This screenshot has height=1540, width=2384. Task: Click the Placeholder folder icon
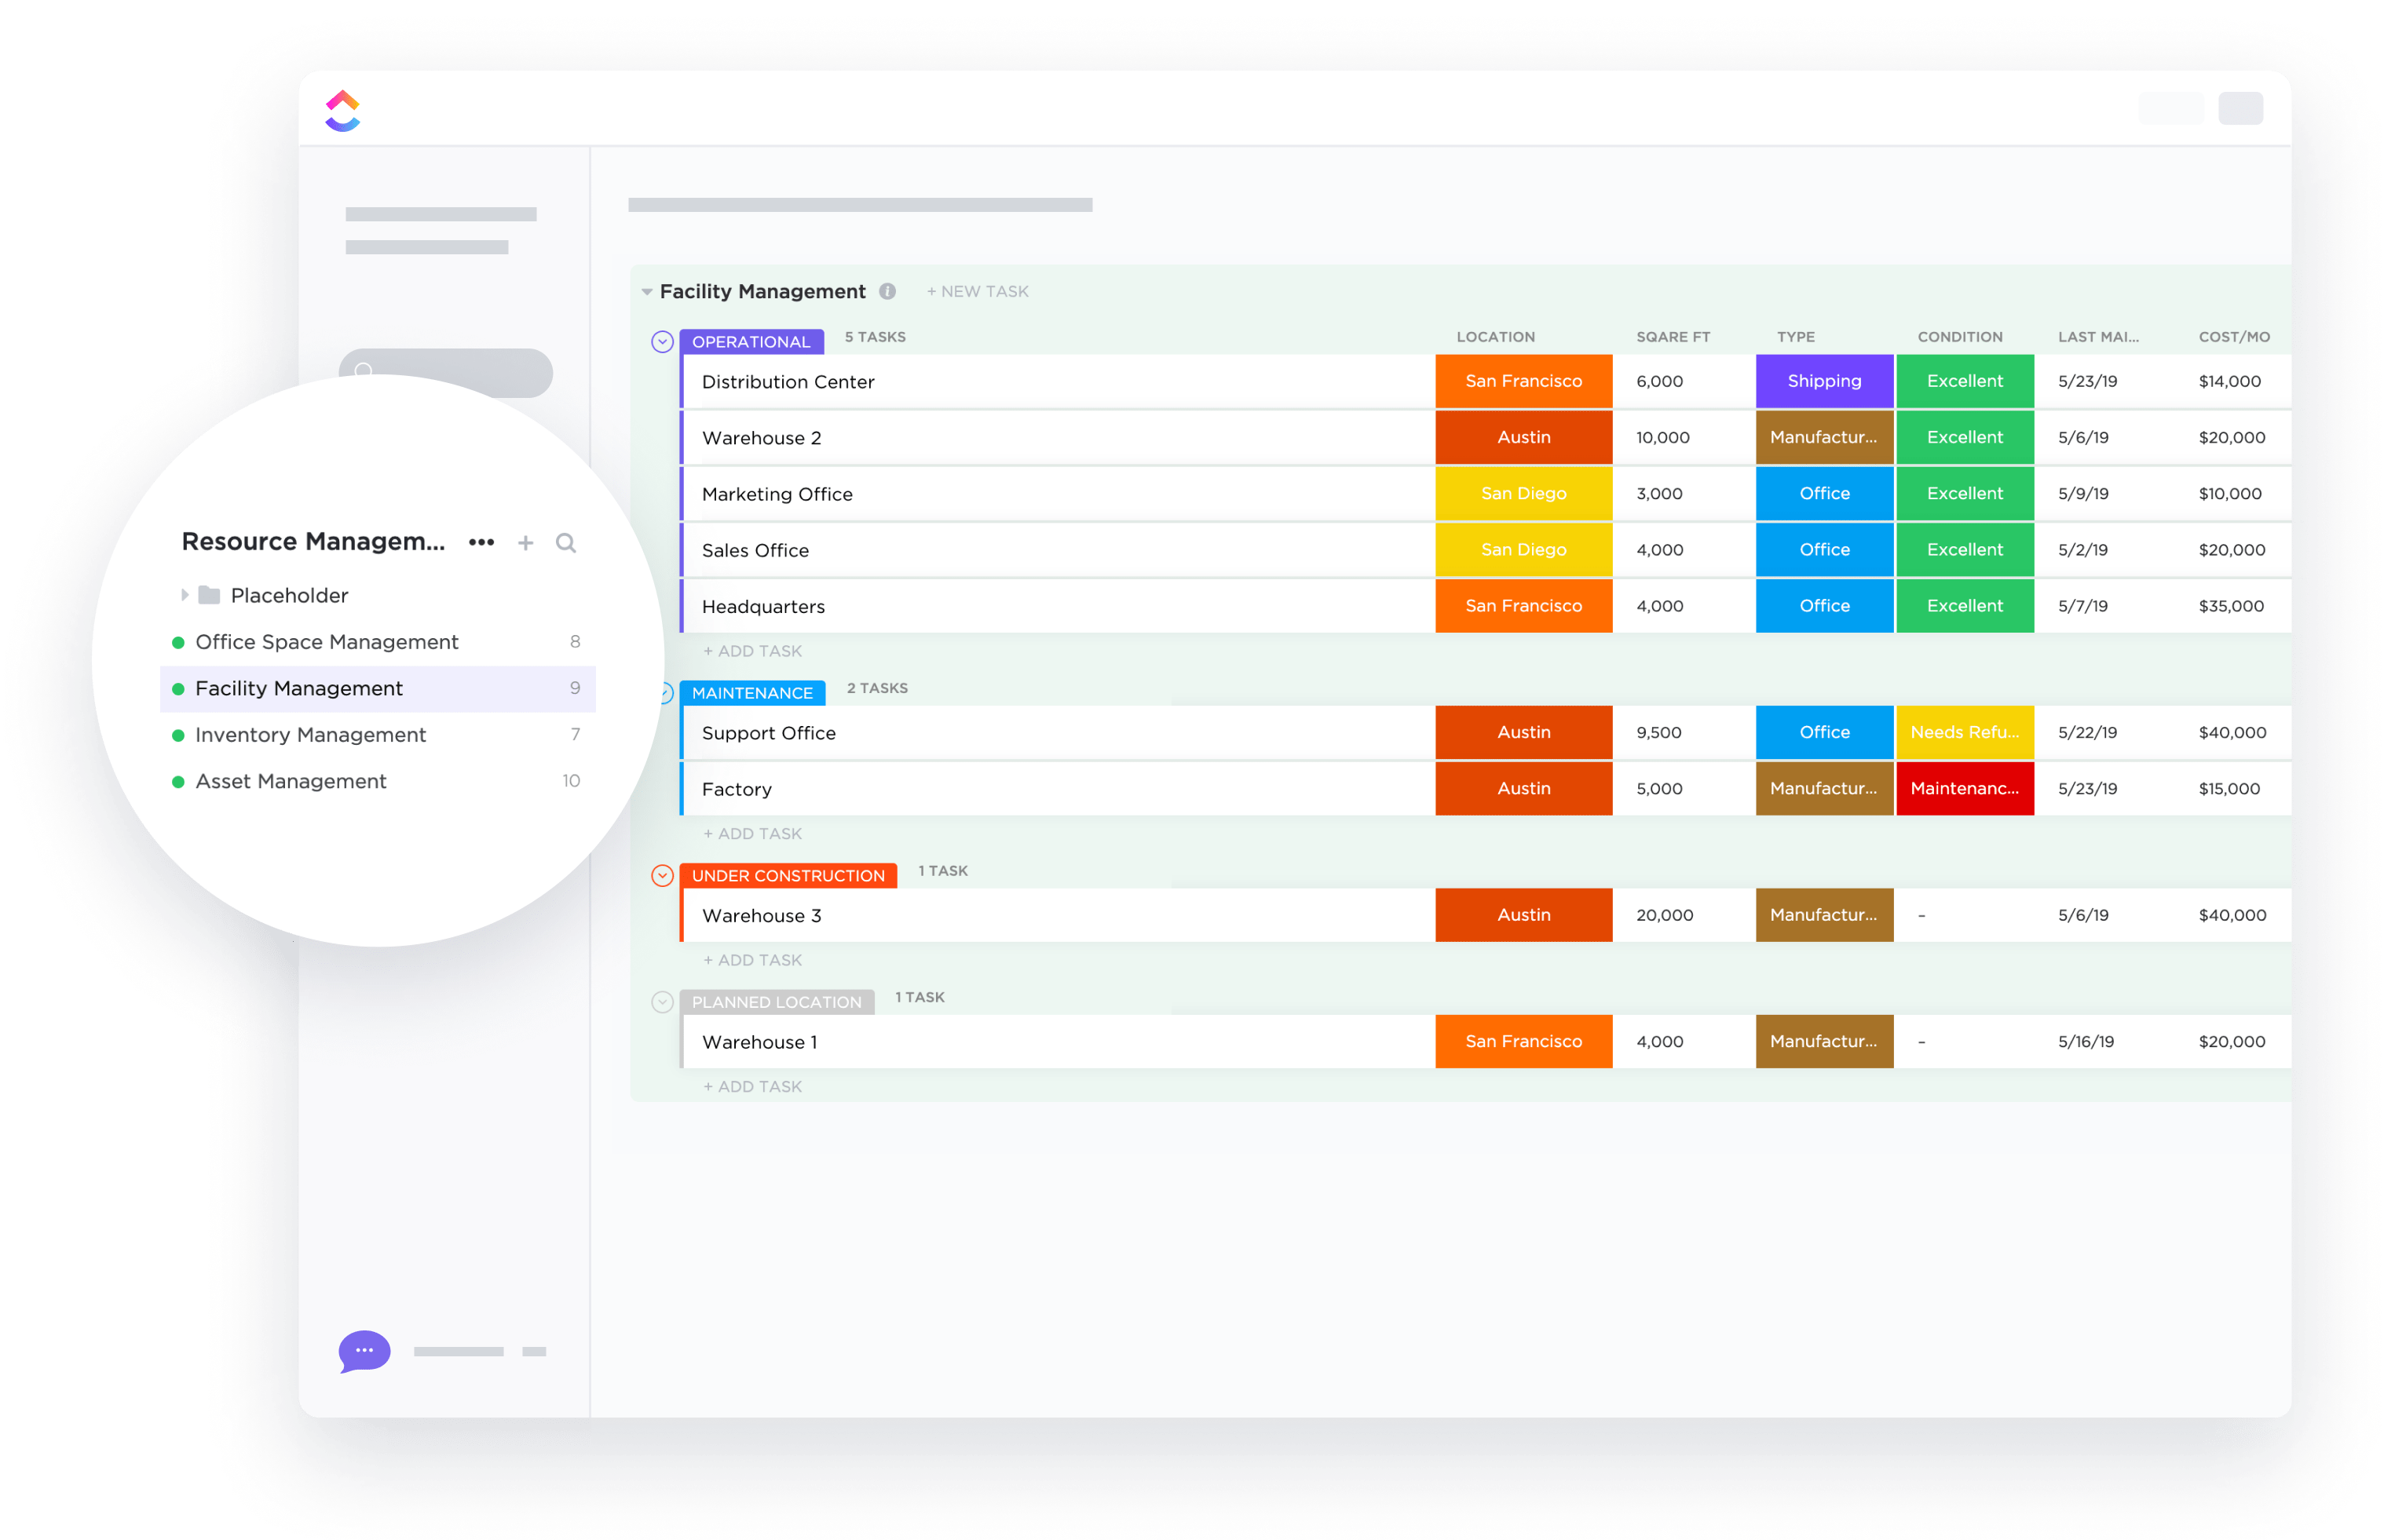[209, 595]
